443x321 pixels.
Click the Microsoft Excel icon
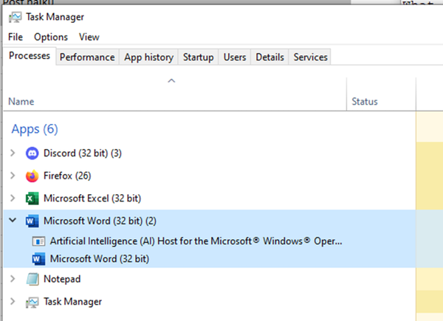tap(32, 199)
